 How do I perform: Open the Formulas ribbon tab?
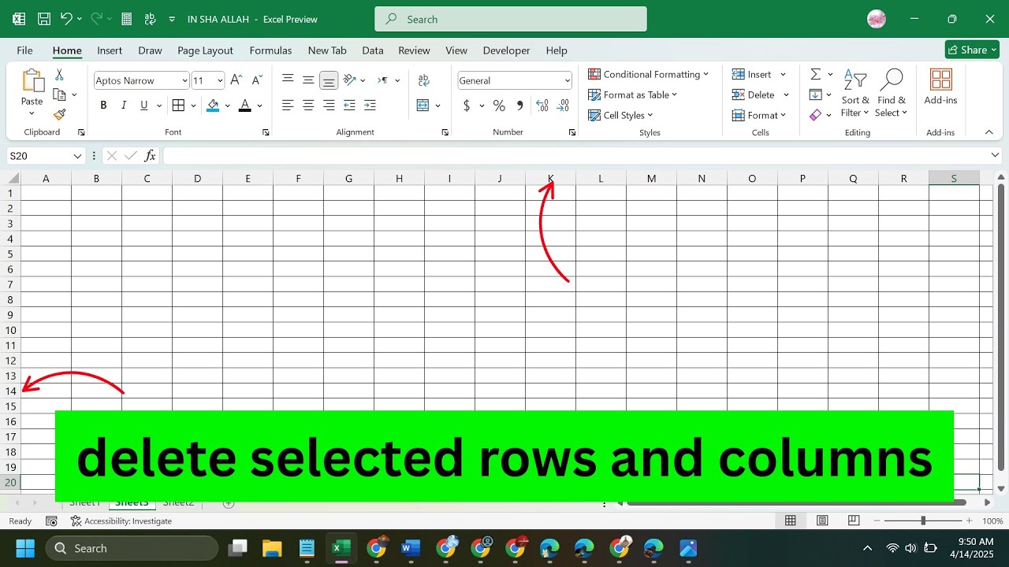click(270, 50)
